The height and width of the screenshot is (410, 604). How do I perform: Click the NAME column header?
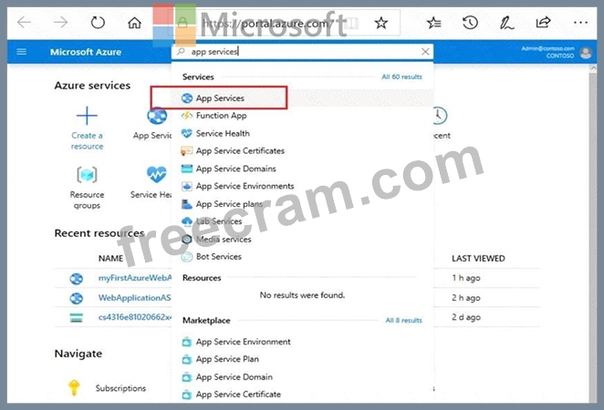coord(110,259)
